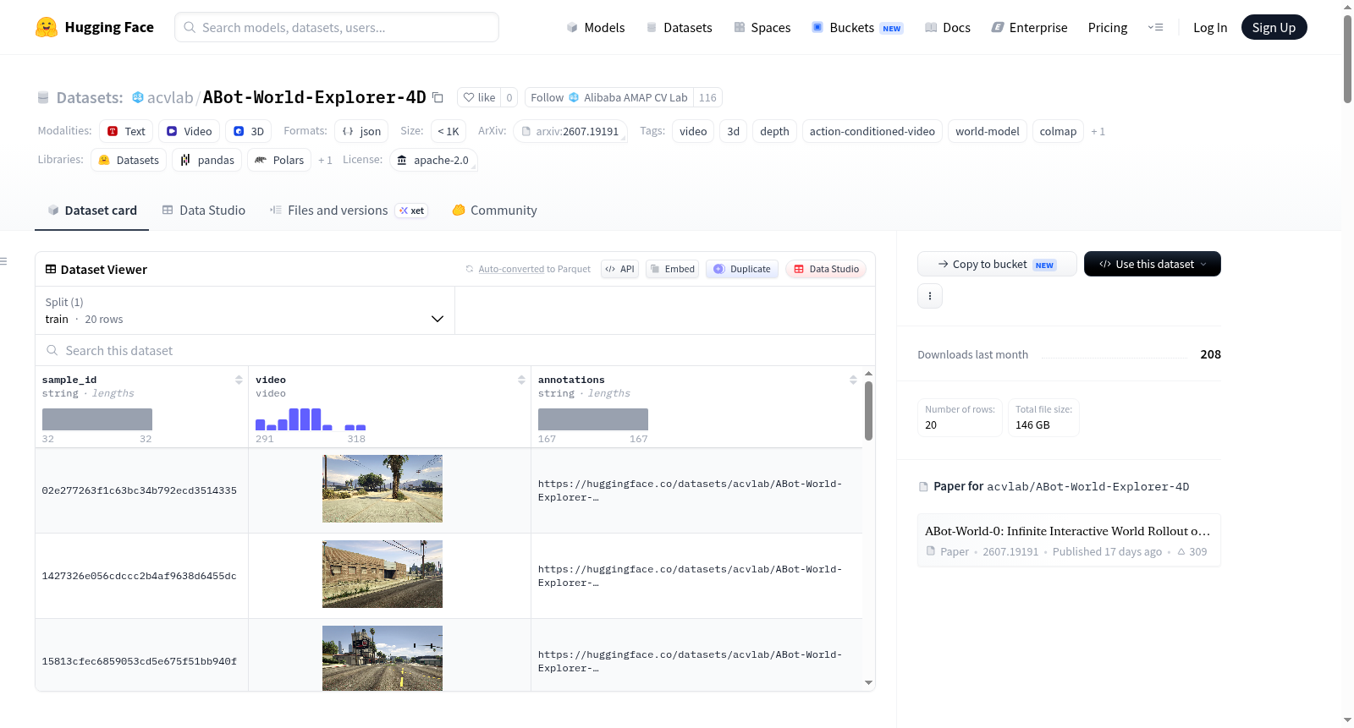Sort the video column
1354x728 pixels.
coord(521,380)
